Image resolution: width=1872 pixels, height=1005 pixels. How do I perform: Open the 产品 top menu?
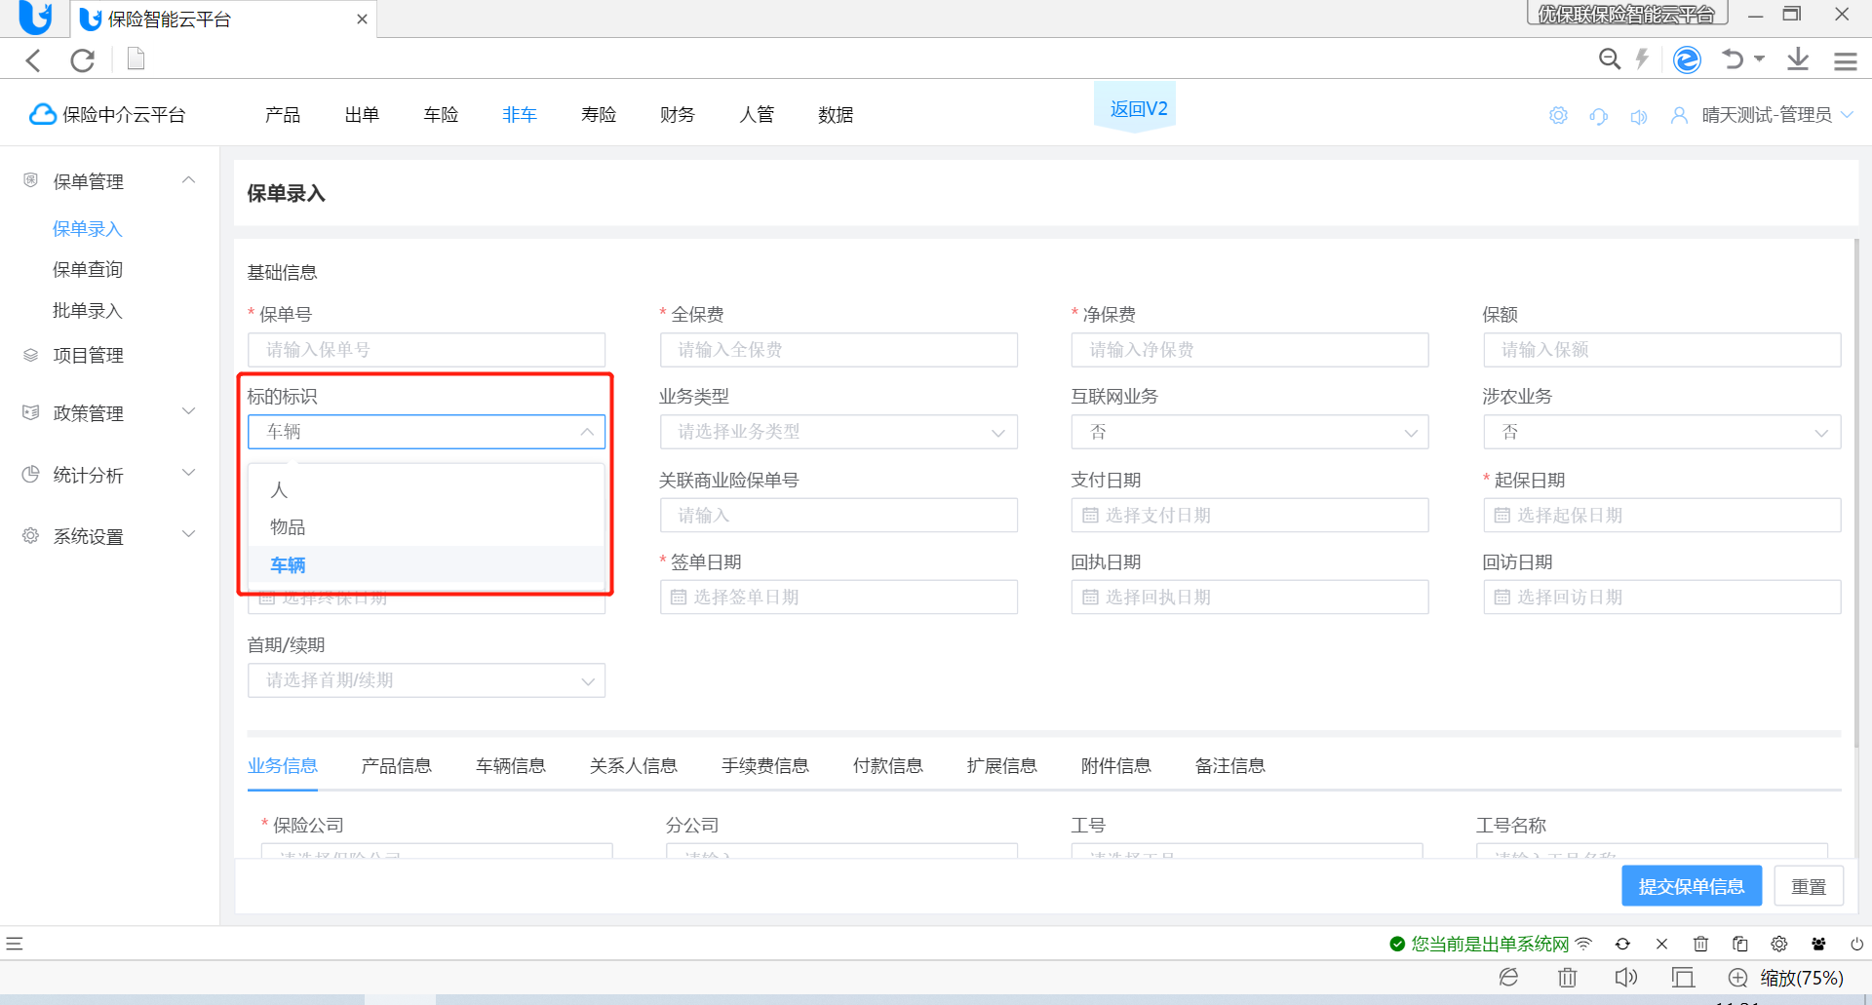283,115
